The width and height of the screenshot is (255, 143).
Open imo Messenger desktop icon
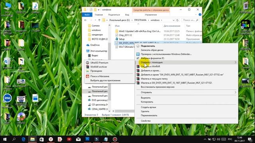click(x=7, y=101)
